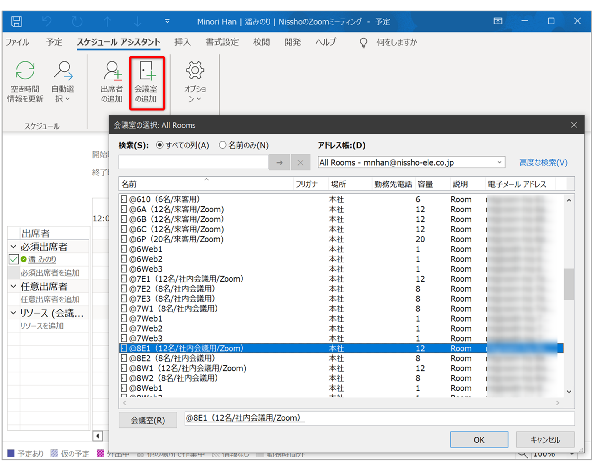Click 高度な検索(V) link
The width and height of the screenshot is (595, 463).
tap(543, 162)
